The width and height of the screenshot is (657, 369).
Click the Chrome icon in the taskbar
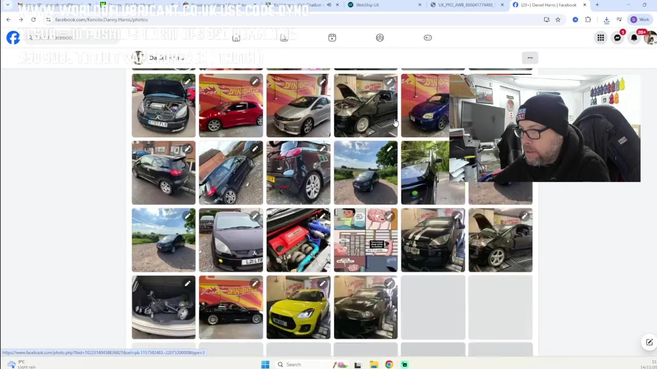pos(389,364)
